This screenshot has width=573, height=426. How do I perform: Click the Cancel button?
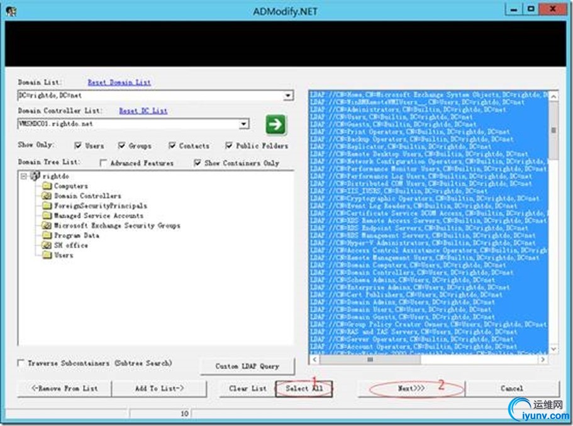pos(512,388)
